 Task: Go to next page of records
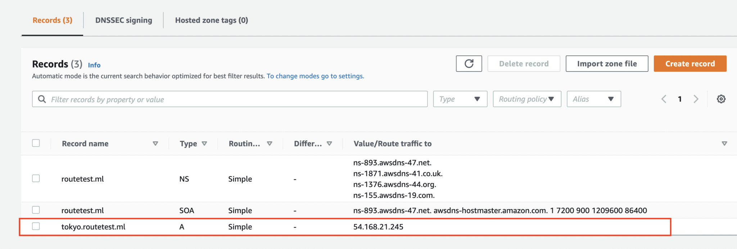click(x=696, y=99)
